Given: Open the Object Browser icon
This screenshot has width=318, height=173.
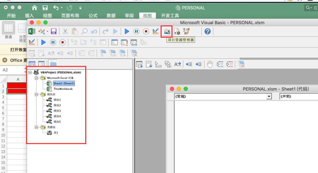Looking at the screenshot, I should click(186, 31).
